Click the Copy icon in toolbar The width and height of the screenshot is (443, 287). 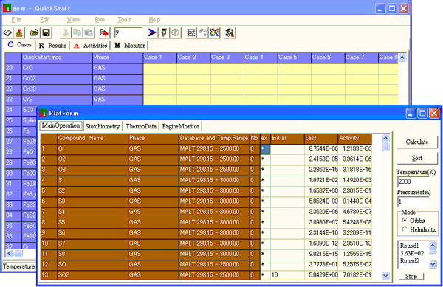[x=77, y=33]
